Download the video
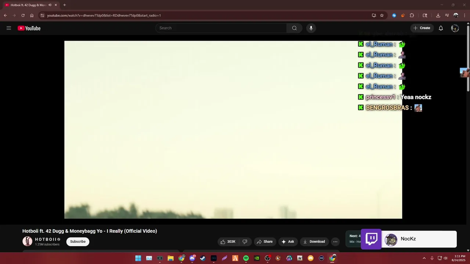The height and width of the screenshot is (264, 470). tap(314, 242)
